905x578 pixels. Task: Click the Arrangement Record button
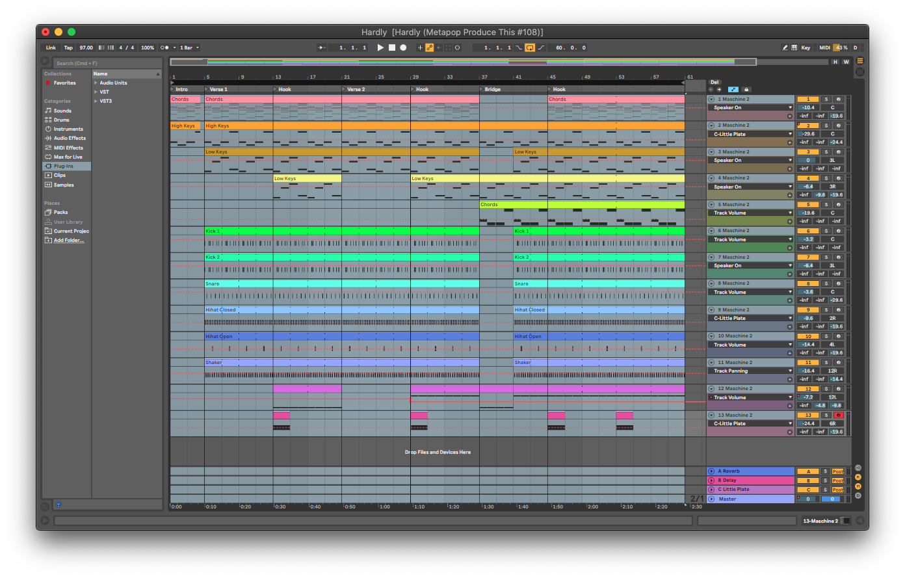403,47
